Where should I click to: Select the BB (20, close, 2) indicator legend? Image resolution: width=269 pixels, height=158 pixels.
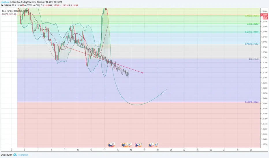[9, 14]
